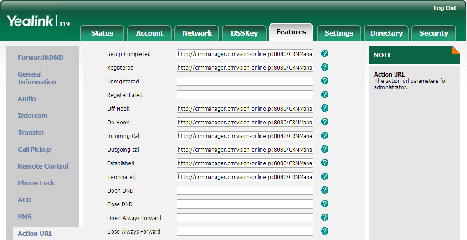The width and height of the screenshot is (467, 240).
Task: Open help icon for Open DND
Action: point(325,190)
